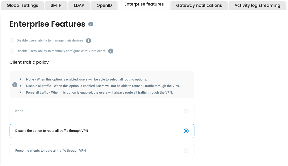The width and height of the screenshot is (288, 166).
Task: Select Disable route all traffic radio button
Action: 186,131
